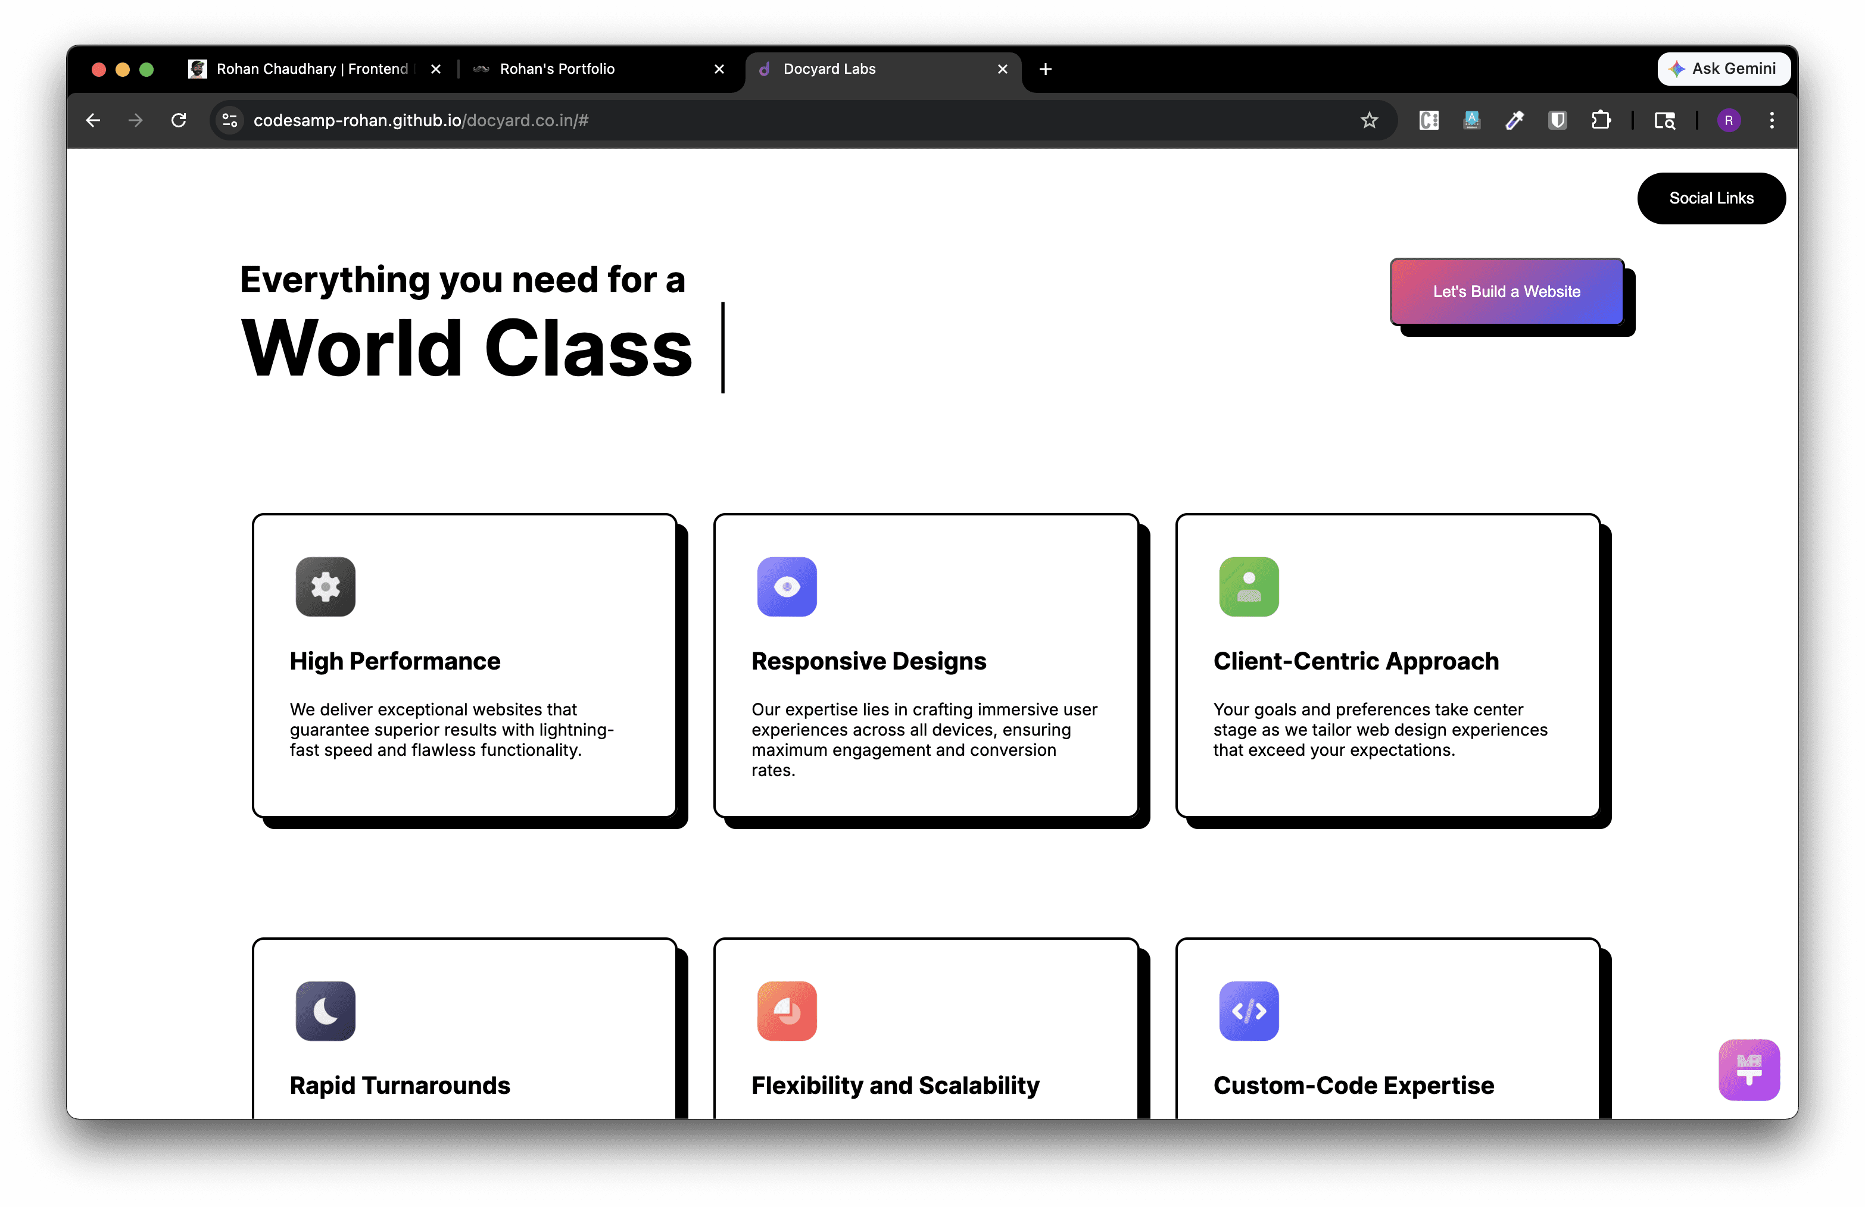Reload the Docyard Labs page
Image resolution: width=1865 pixels, height=1207 pixels.
pyautogui.click(x=179, y=120)
